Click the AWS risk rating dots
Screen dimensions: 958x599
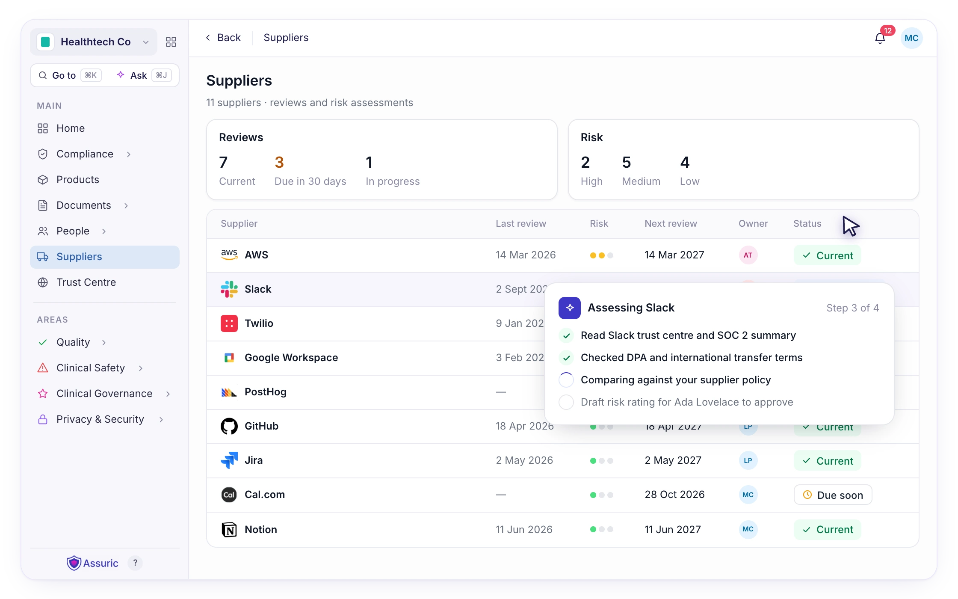click(x=601, y=255)
